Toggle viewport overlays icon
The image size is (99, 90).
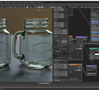[x=27, y=7]
